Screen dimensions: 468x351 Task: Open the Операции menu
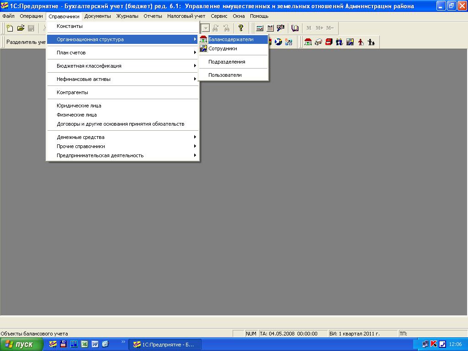coord(32,16)
